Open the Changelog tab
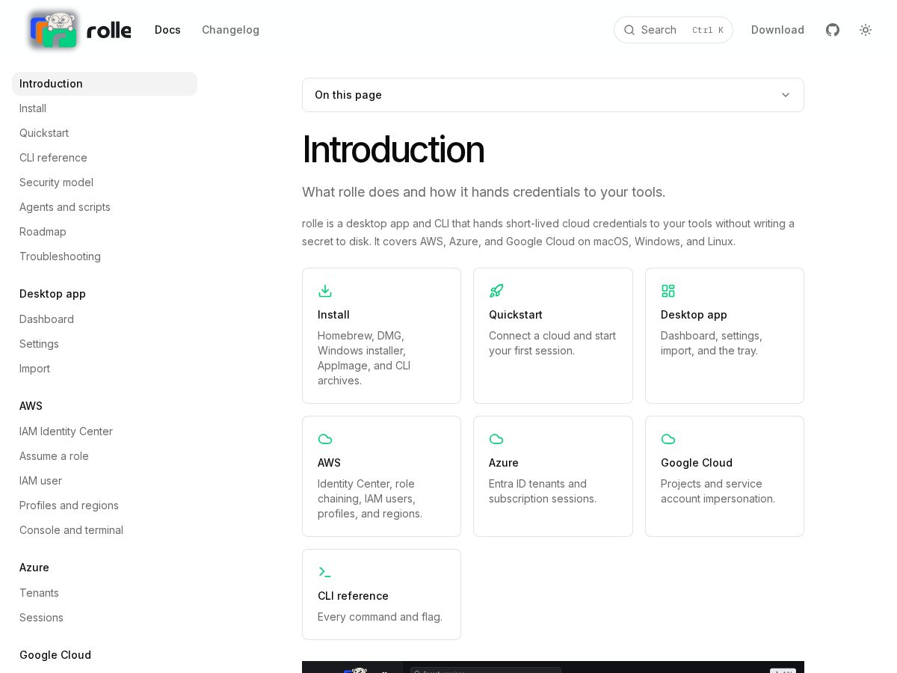Viewport: 897px width, 673px height. [230, 30]
